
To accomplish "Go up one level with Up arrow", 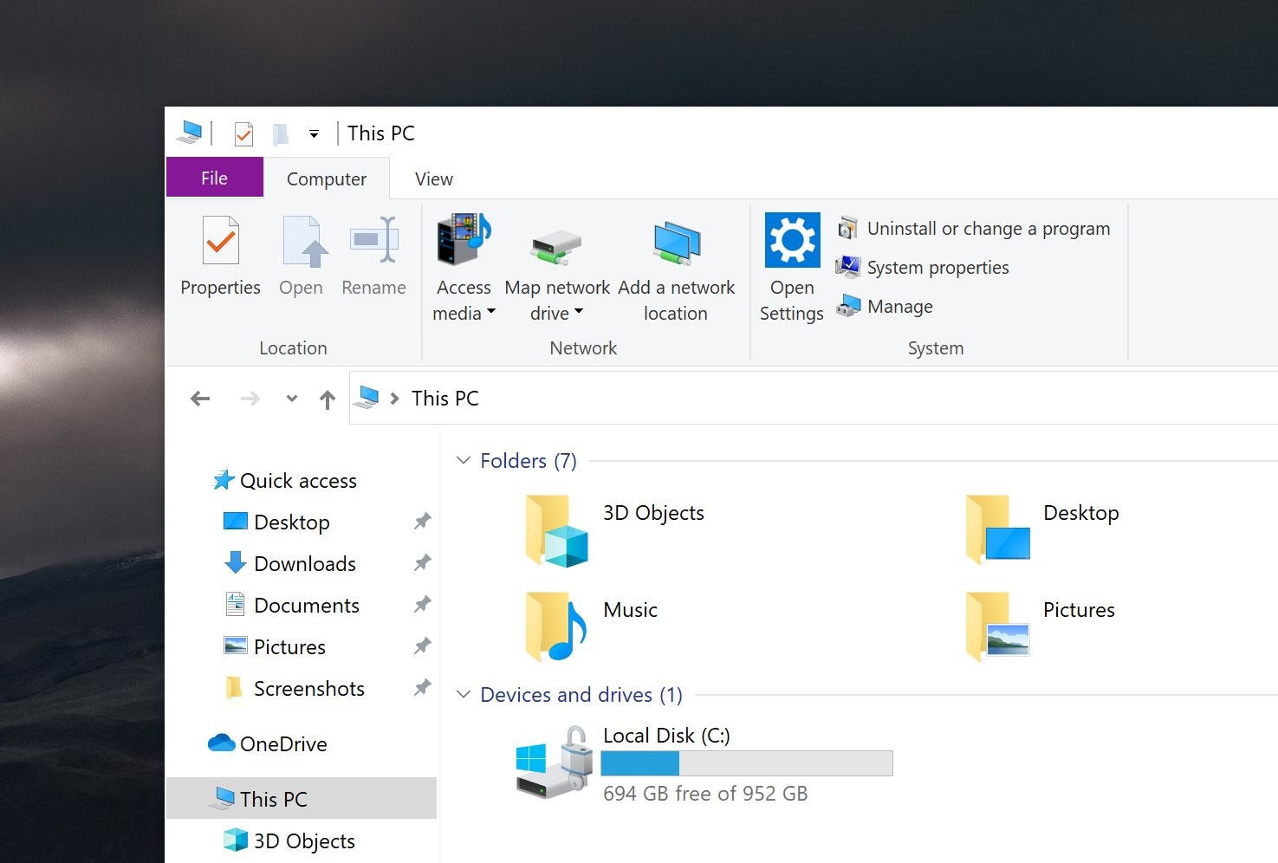I will point(327,399).
